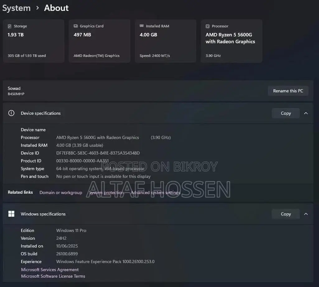
Task: Open Domain or workgroup link
Action: (61, 192)
